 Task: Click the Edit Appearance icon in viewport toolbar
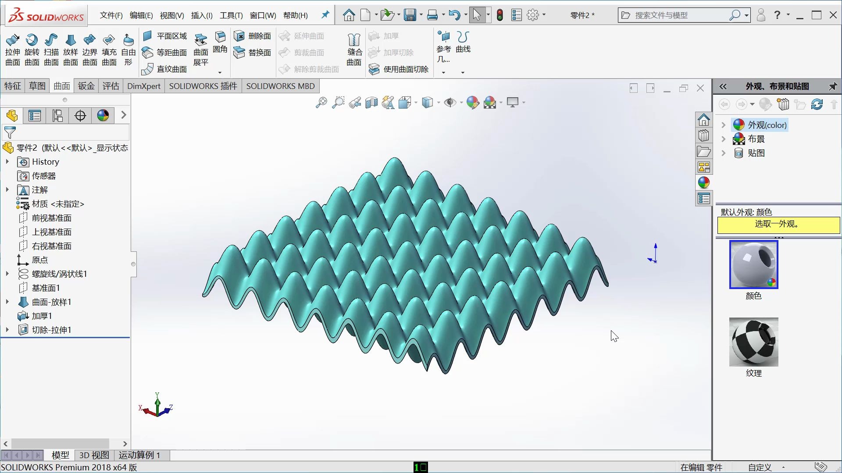[x=473, y=102]
